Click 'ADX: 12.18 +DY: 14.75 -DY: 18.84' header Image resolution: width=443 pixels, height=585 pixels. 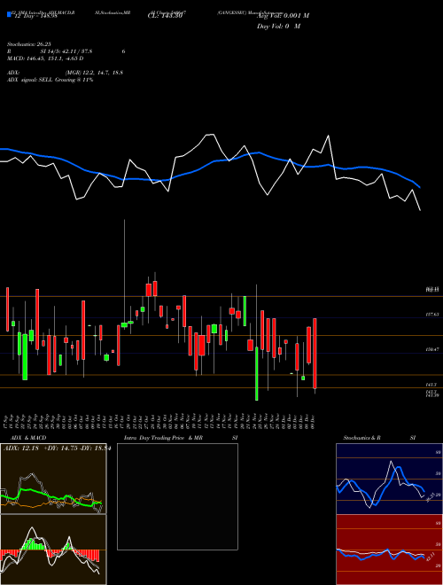tap(57, 448)
